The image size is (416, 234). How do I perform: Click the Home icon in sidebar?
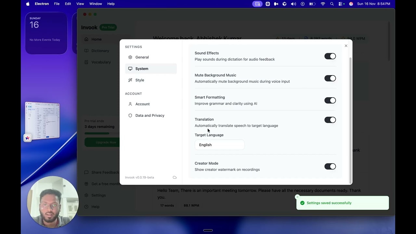[86, 39]
